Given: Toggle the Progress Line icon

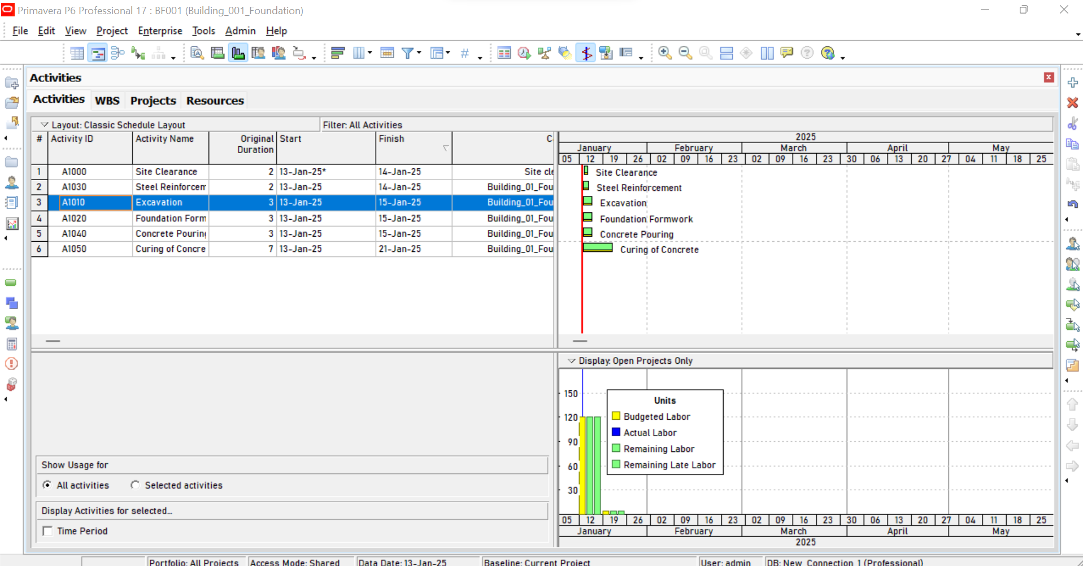Looking at the screenshot, I should click(586, 53).
